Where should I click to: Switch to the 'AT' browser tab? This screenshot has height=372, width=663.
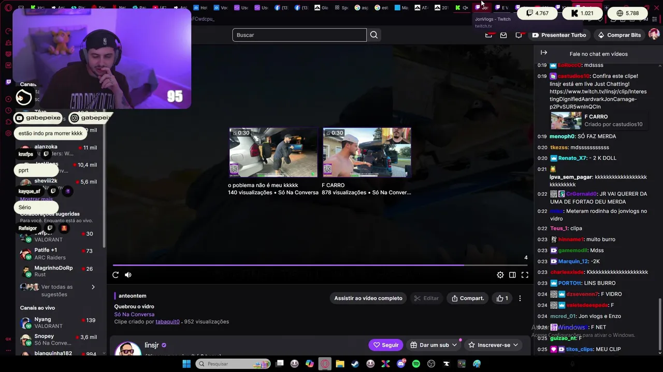pyautogui.click(x=422, y=8)
